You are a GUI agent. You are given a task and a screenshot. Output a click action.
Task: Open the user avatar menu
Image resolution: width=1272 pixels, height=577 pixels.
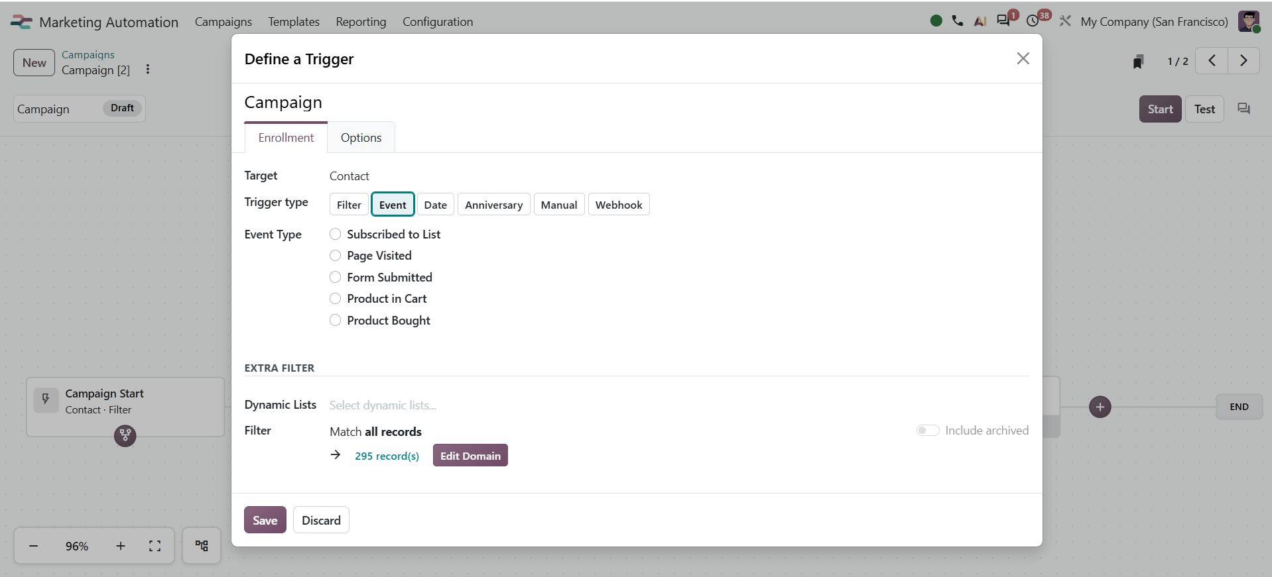click(x=1249, y=21)
